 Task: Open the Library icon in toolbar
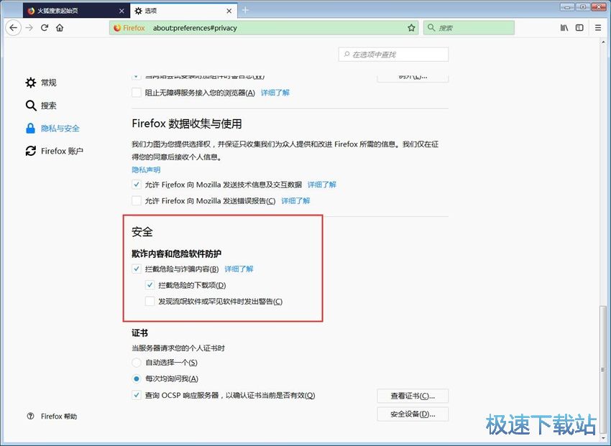click(x=564, y=27)
